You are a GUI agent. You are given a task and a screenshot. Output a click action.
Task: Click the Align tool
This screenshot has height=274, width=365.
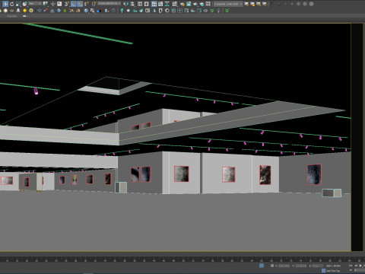tap(132, 4)
